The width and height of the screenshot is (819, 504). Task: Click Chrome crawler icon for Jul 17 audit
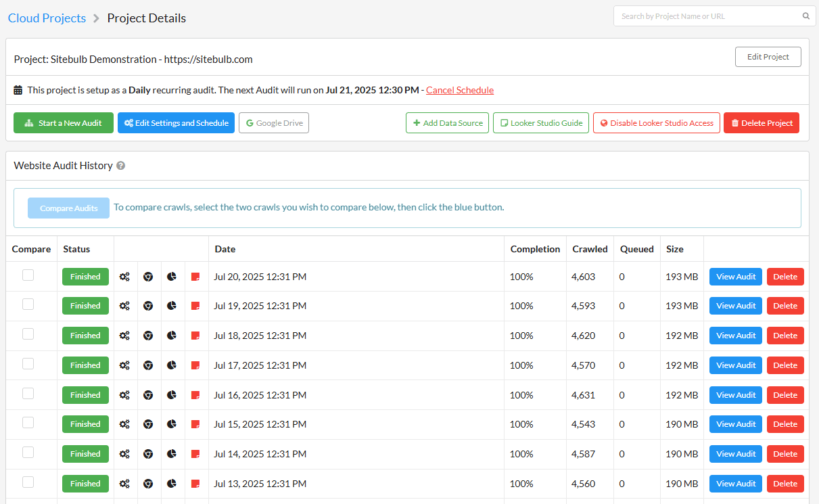point(148,365)
